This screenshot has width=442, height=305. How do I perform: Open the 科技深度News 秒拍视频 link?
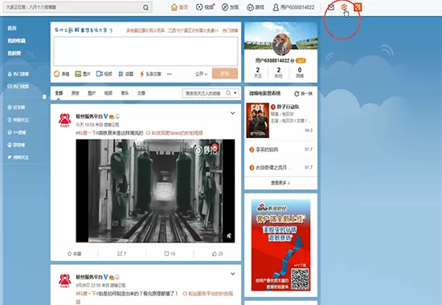pyautogui.click(x=174, y=133)
